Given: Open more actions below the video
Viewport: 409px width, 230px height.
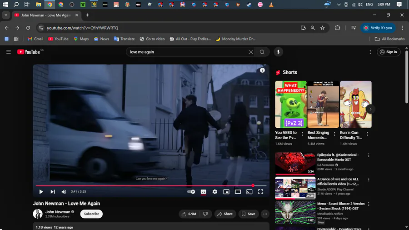Looking at the screenshot, I should coord(265,214).
